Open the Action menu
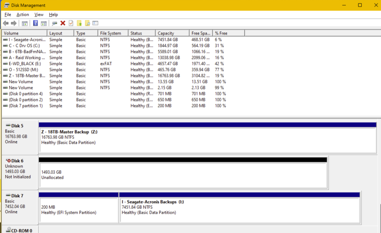This screenshot has width=381, height=233. [x=23, y=14]
